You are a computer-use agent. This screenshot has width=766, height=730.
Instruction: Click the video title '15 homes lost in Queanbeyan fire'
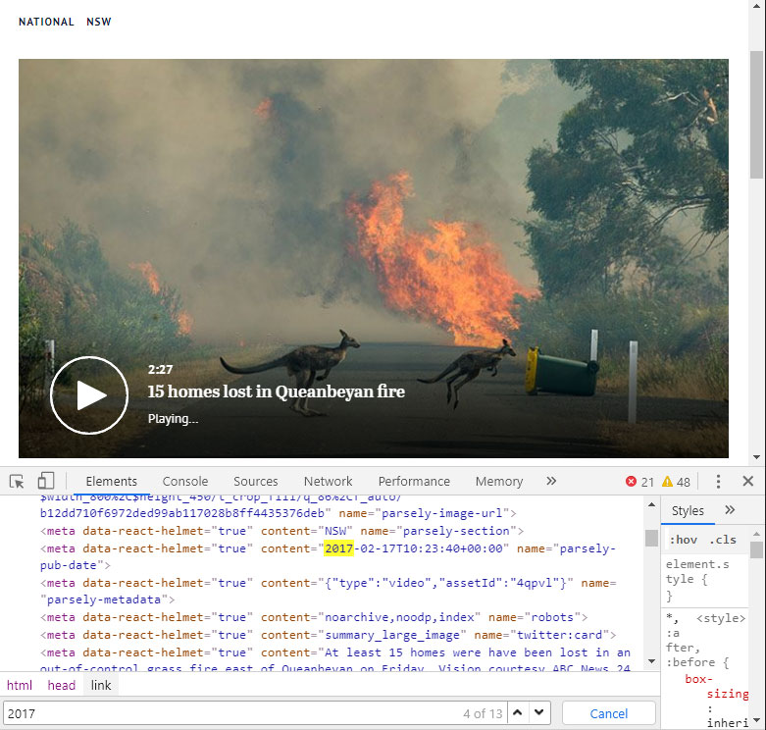point(277,391)
